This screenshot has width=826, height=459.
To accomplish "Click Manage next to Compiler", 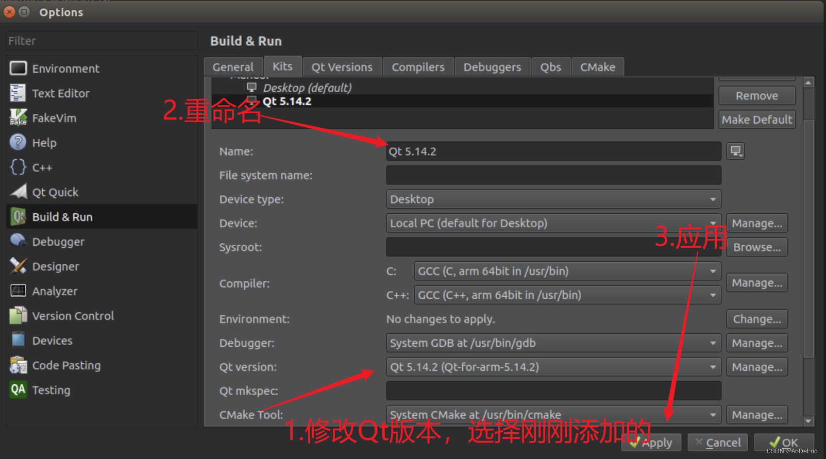I will coord(757,282).
